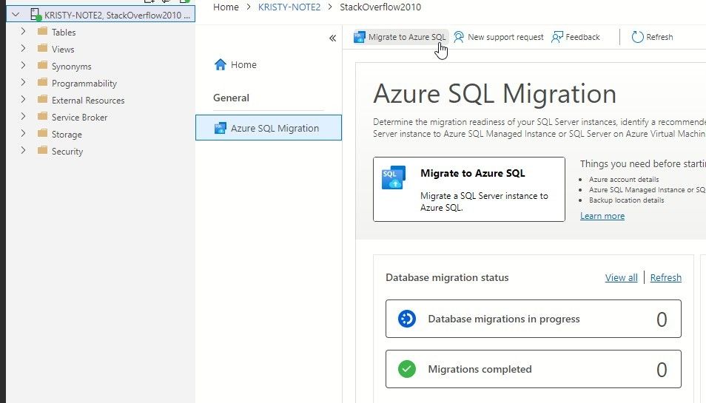Click the Azure SQL Migration page heading
Viewport: 706px width, 403px height.
click(x=494, y=94)
